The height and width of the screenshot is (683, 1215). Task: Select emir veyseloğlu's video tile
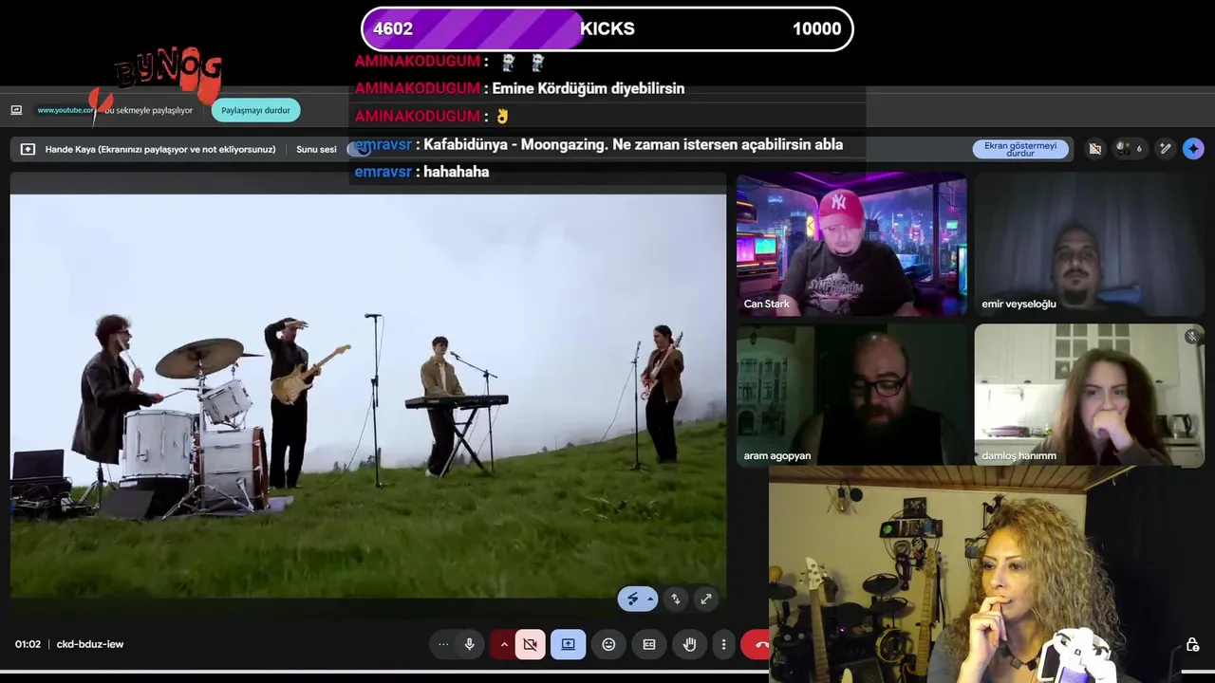tap(1089, 245)
